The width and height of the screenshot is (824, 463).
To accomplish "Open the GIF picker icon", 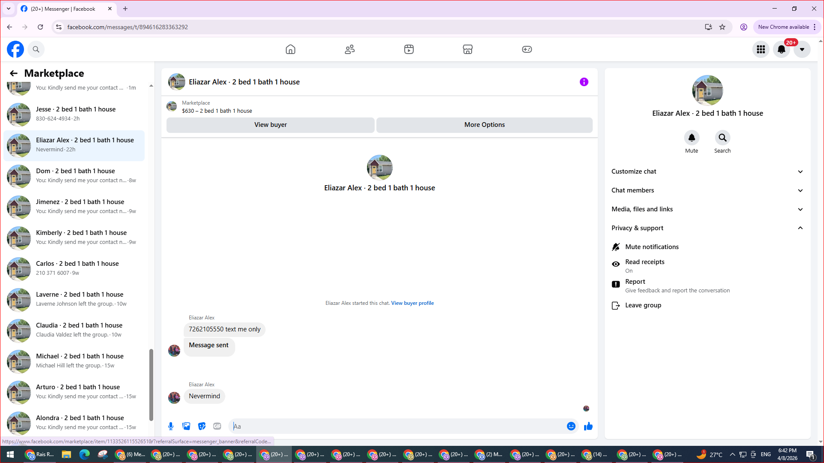I will point(217,426).
